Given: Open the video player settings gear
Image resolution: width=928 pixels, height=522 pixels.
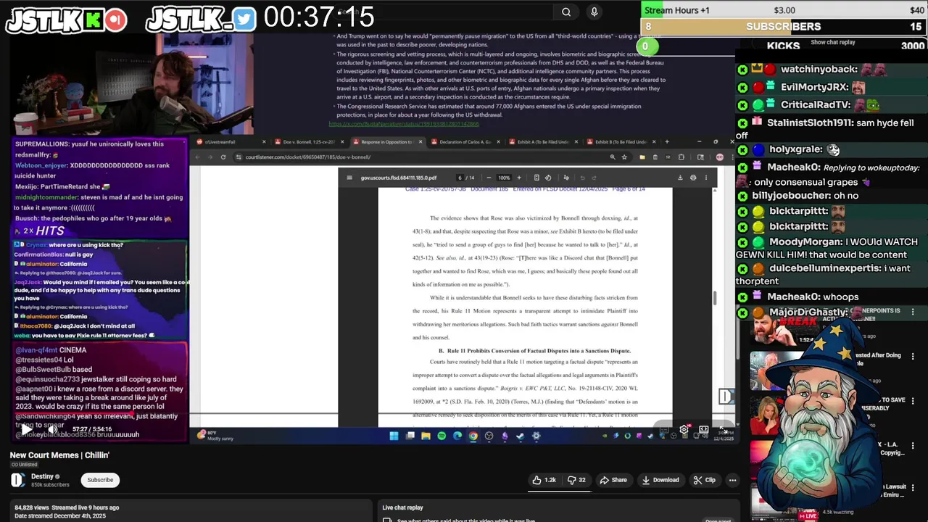Looking at the screenshot, I should 684,430.
